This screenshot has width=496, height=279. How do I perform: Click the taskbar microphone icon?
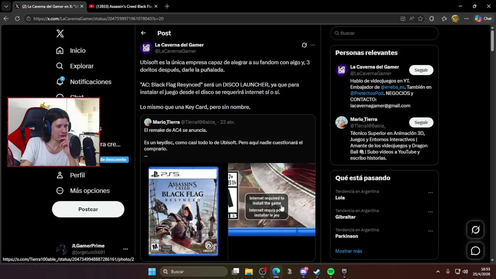[x=448, y=272]
